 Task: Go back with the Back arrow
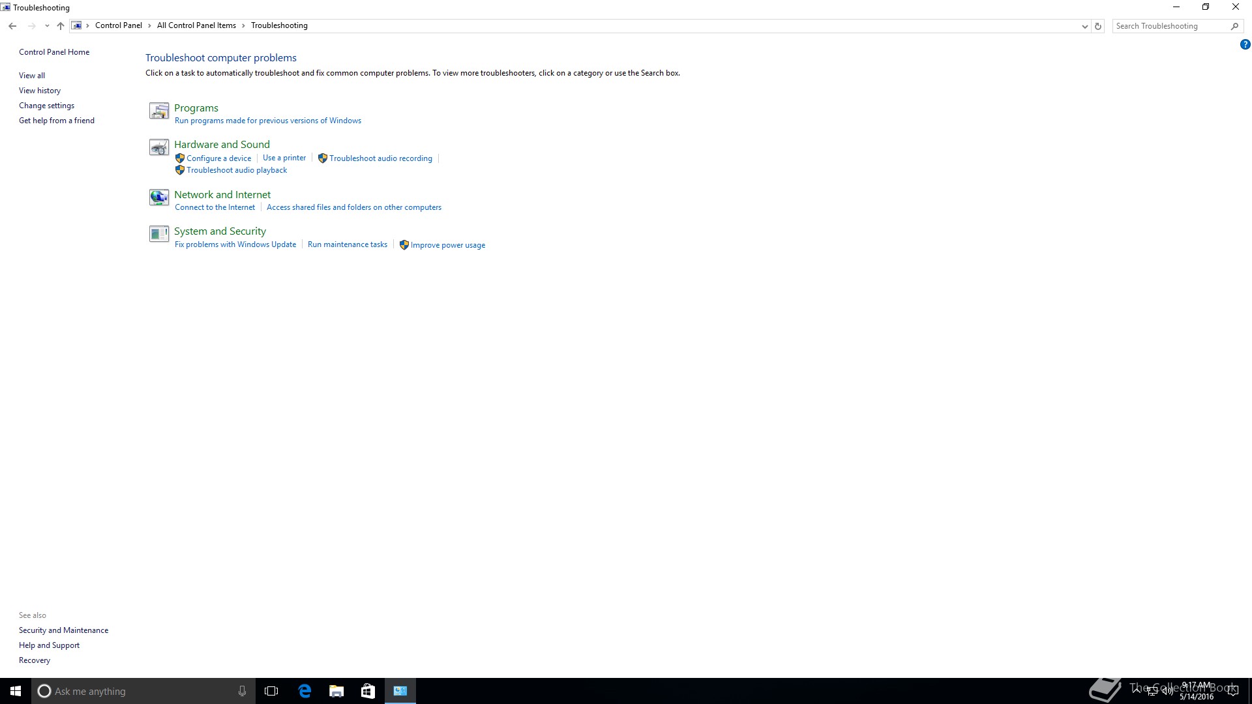tap(12, 26)
